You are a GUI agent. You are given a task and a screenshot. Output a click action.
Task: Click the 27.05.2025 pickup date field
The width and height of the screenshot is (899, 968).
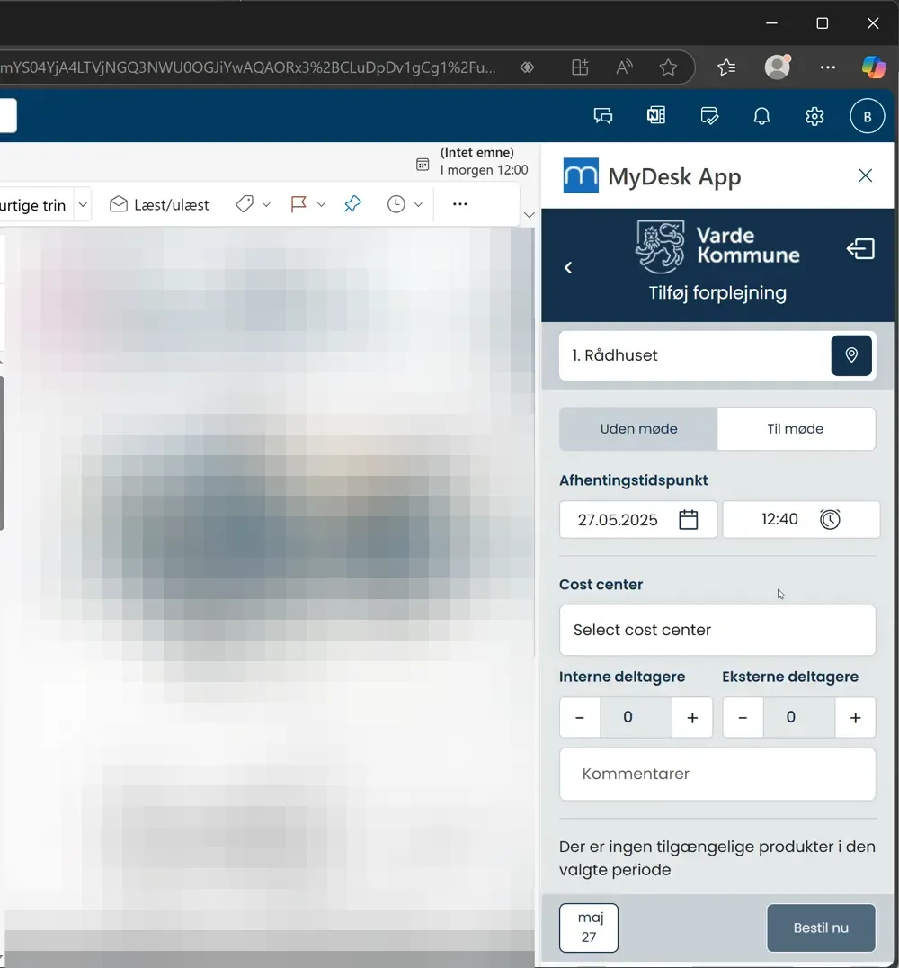638,519
